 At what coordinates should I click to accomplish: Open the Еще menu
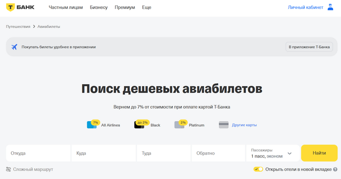pyautogui.click(x=147, y=7)
